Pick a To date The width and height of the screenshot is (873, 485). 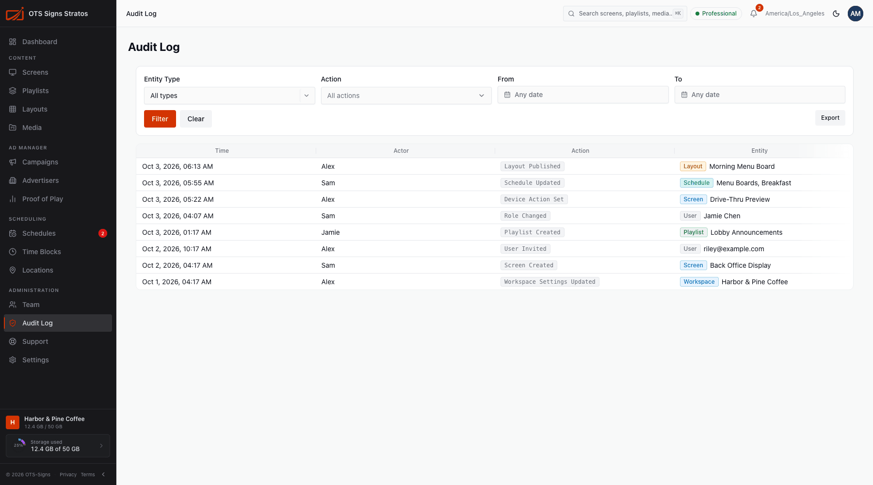760,95
